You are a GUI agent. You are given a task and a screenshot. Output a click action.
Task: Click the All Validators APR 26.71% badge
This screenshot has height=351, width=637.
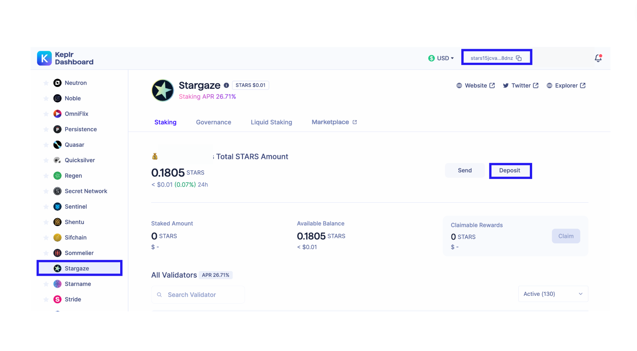[215, 275]
